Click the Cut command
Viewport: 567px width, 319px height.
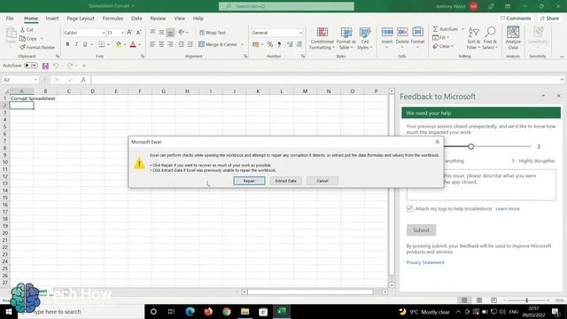point(27,29)
